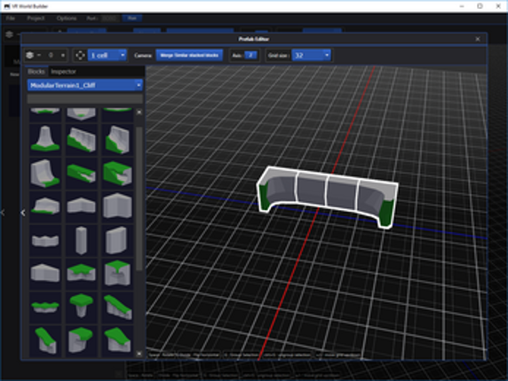Click the VR World Builder app icon

pyautogui.click(x=7, y=6)
